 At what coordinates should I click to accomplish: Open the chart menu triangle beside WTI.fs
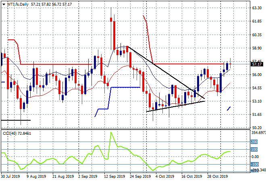pos(4,4)
